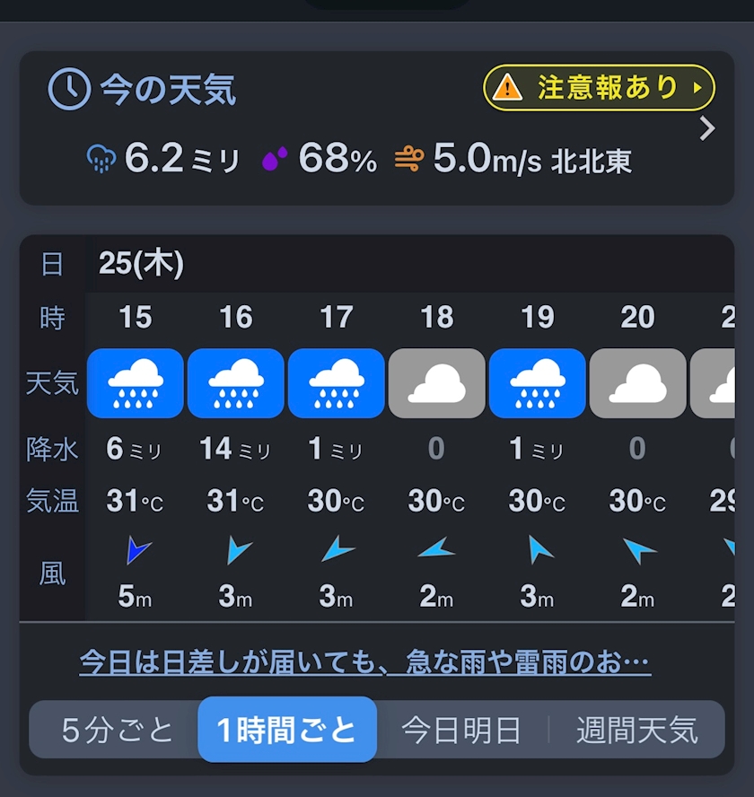This screenshot has width=754, height=797.
Task: Tap the 14ミリ precipitation value
Action: 235,449
